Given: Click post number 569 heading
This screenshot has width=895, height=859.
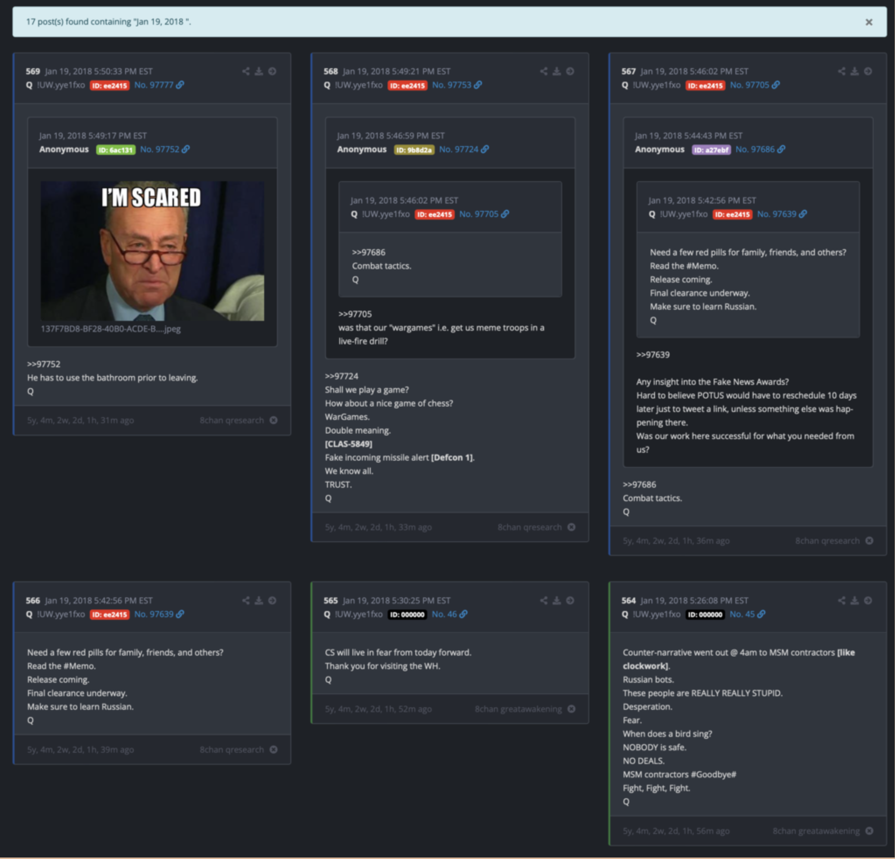Looking at the screenshot, I should pyautogui.click(x=33, y=71).
